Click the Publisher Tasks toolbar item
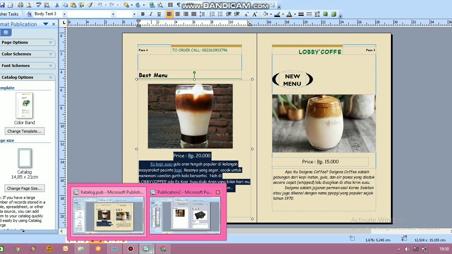The width and height of the screenshot is (452, 254). click(x=9, y=14)
